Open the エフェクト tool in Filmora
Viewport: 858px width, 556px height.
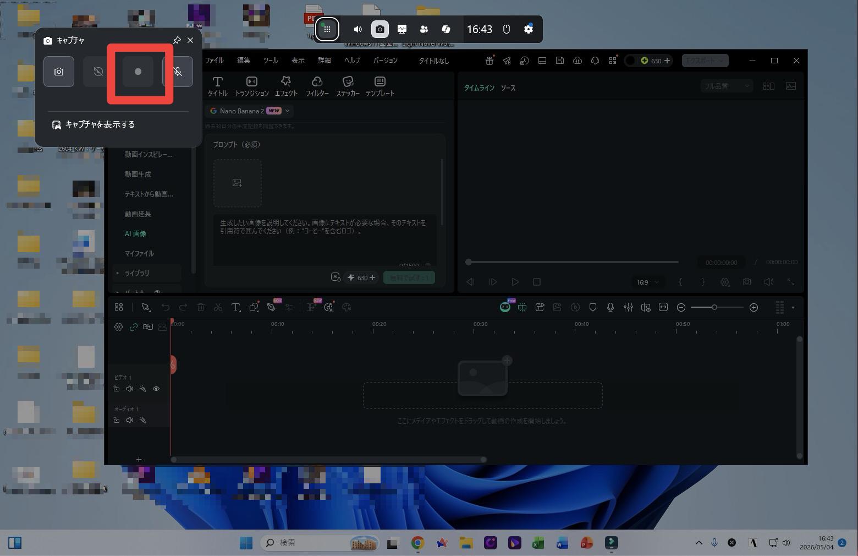286,86
